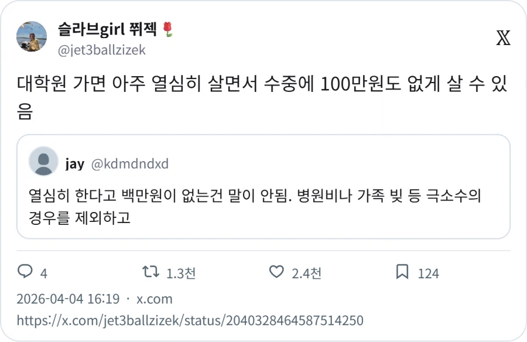Open the reply thread showing 4 replies

tap(32, 272)
